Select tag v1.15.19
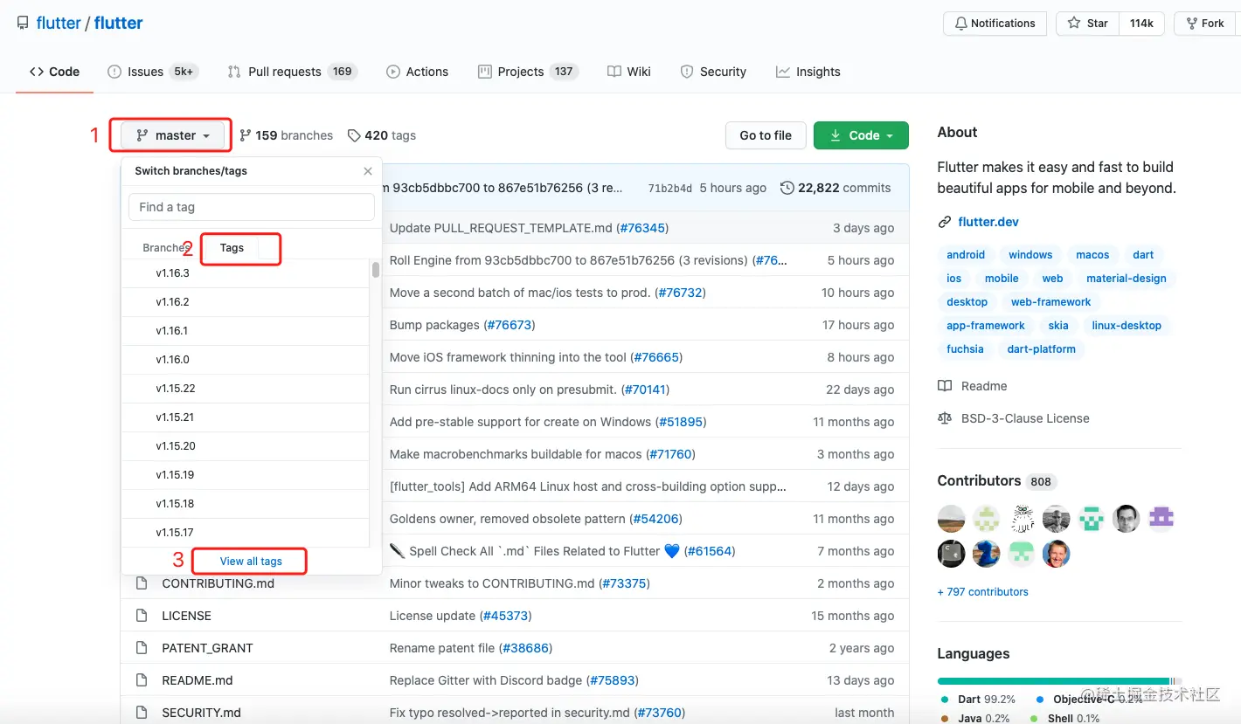This screenshot has height=724, width=1241. (245, 475)
